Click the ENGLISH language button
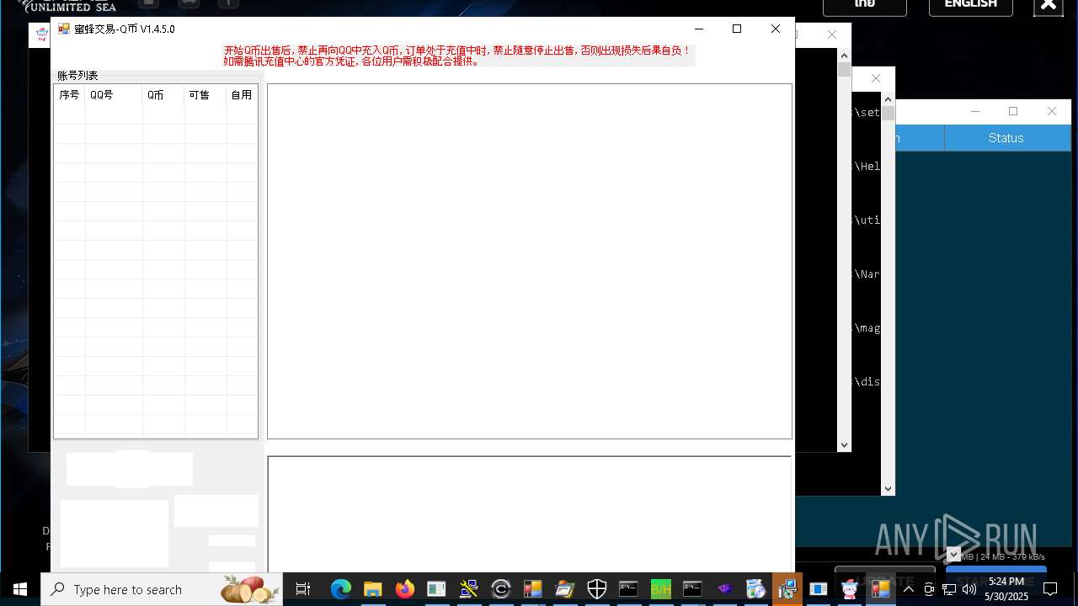This screenshot has width=1078, height=606. [x=971, y=5]
